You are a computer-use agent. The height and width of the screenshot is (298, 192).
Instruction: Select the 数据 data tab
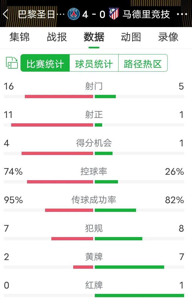[x=94, y=37]
